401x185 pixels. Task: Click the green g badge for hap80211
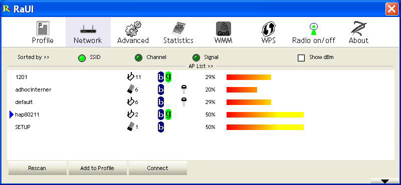[168, 114]
